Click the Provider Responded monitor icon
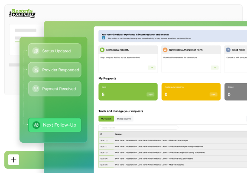The image size is (247, 173). click(36, 70)
